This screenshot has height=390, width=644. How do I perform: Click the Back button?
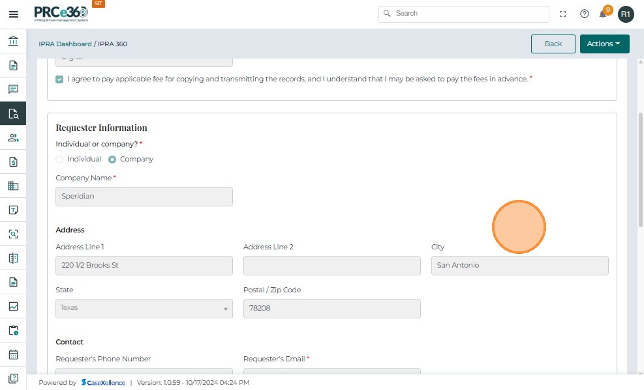[x=553, y=44]
